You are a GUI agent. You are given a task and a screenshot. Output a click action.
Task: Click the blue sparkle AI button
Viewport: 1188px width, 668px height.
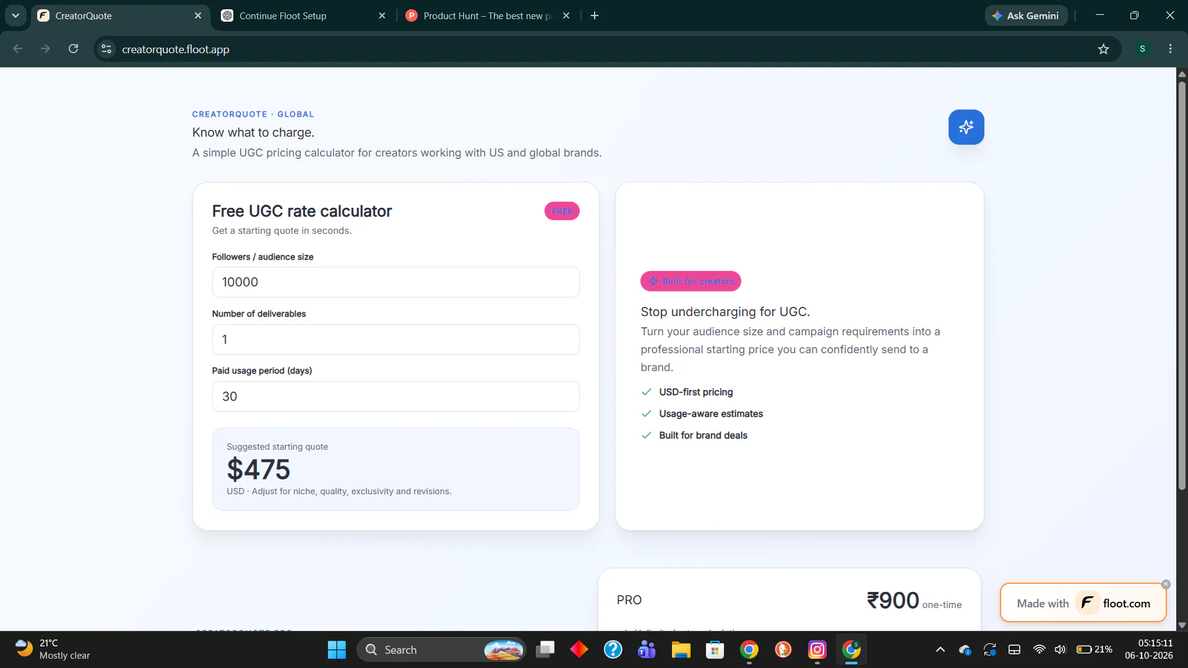click(x=966, y=127)
